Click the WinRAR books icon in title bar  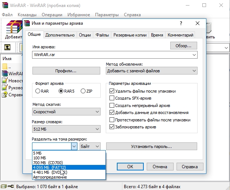pyautogui.click(x=5, y=5)
